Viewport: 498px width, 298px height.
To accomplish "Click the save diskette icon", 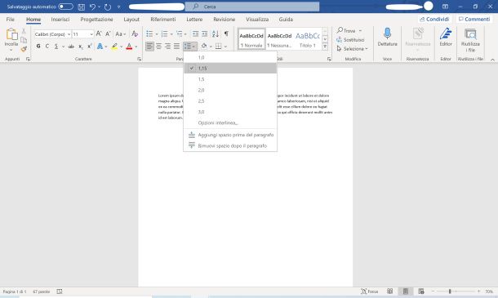I will pos(82,7).
